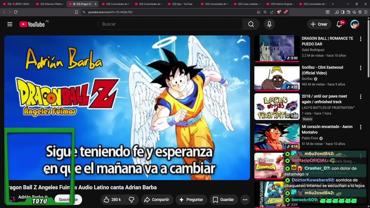This screenshot has width=370, height=208.
Task: Open the Gabii Rodriguez channel link
Action: 313,50
